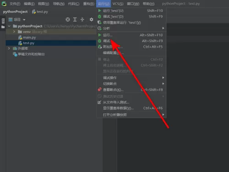The image size is (229, 172).
Task: Open the 编辑(E) menu
Action: [x=29, y=4]
